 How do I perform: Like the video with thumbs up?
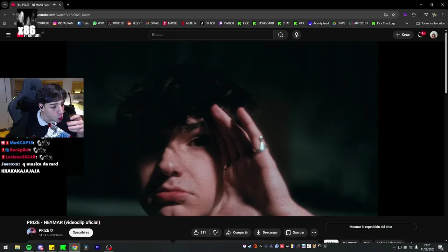click(200, 232)
